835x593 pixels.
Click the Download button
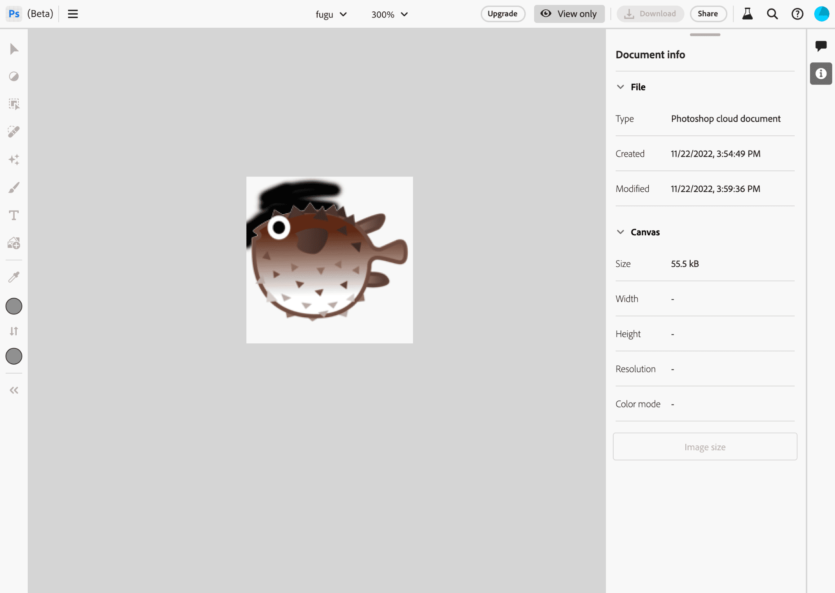[650, 14]
